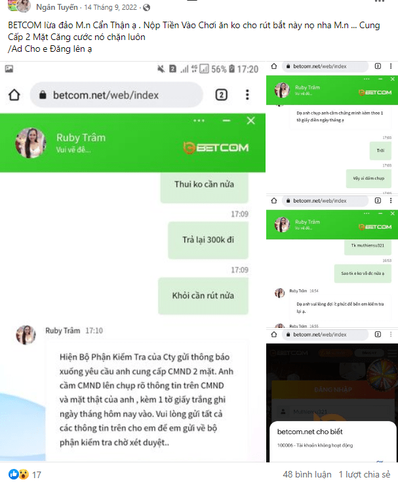Open the tab counter showing 2 in large screenshot

coord(222,95)
